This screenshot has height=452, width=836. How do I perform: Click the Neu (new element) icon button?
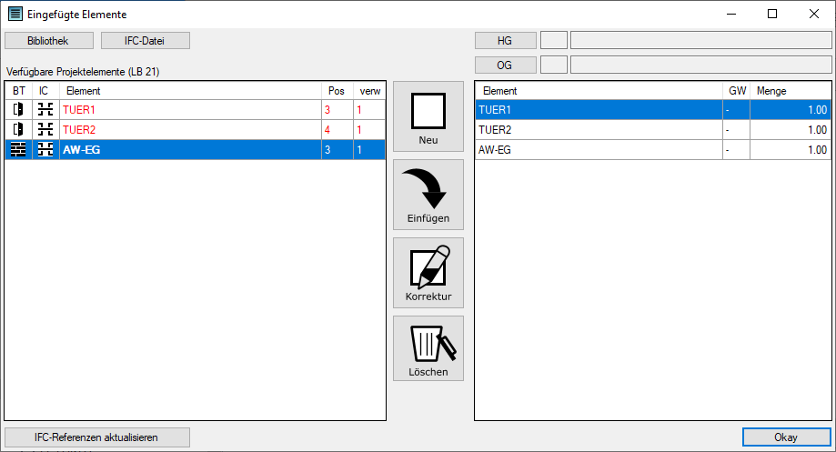point(428,116)
